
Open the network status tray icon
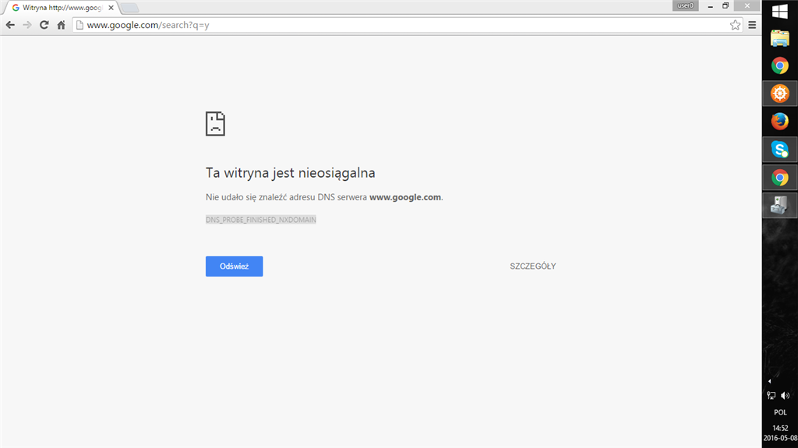tap(772, 396)
